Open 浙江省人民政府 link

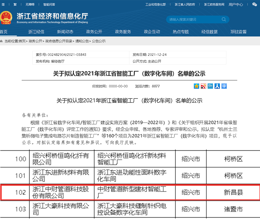point(185,5)
